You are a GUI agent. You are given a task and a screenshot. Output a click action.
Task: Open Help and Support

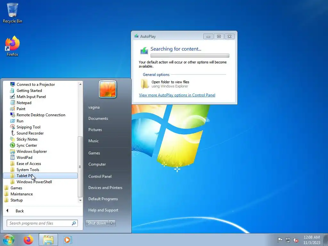click(103, 210)
